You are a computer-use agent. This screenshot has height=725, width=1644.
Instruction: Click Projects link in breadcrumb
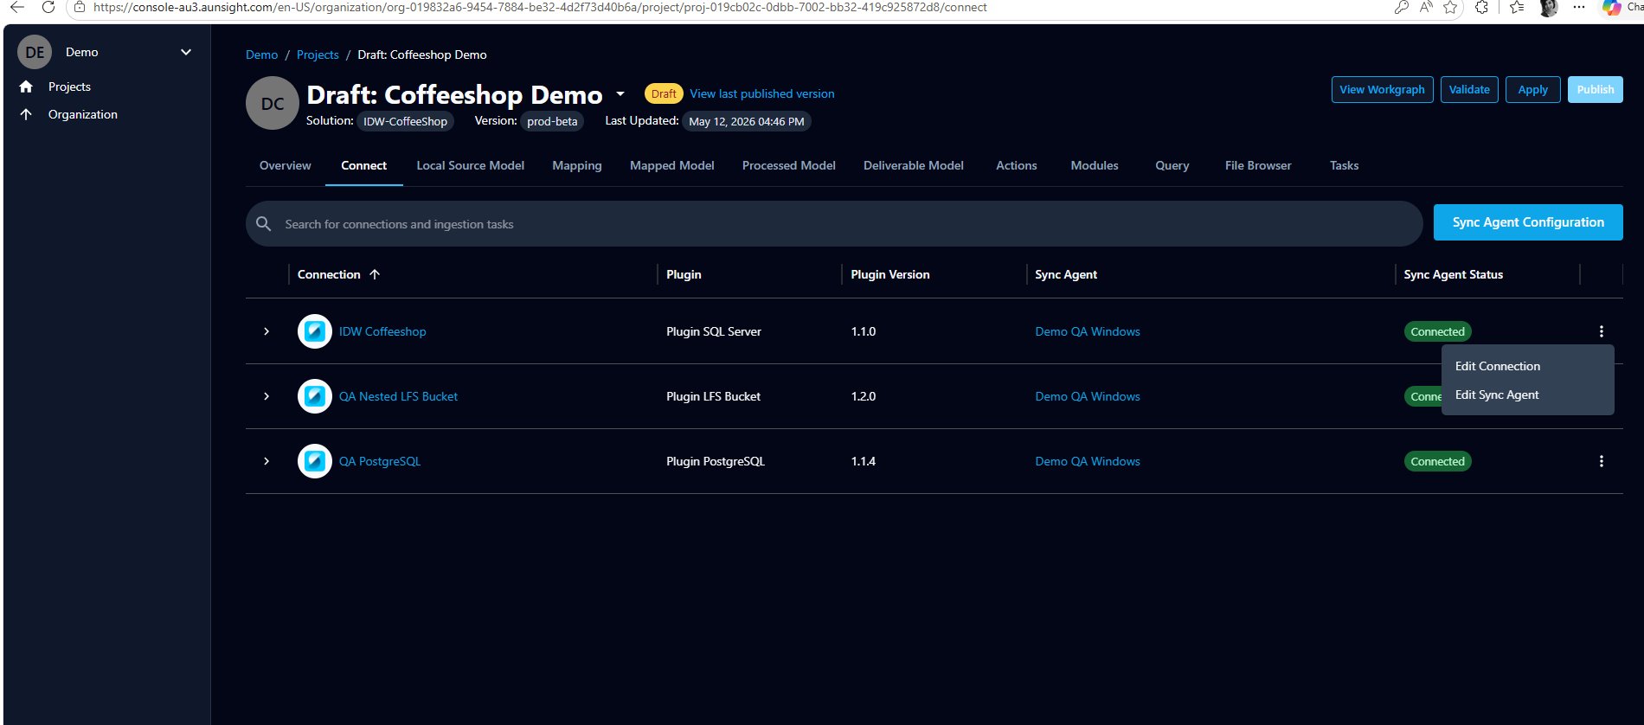318,55
